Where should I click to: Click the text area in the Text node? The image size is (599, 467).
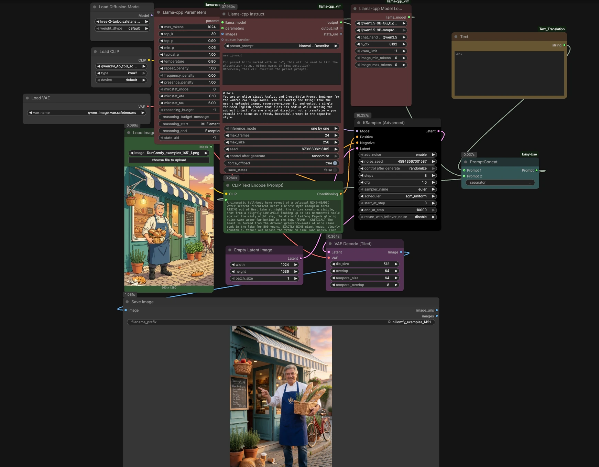click(x=509, y=74)
